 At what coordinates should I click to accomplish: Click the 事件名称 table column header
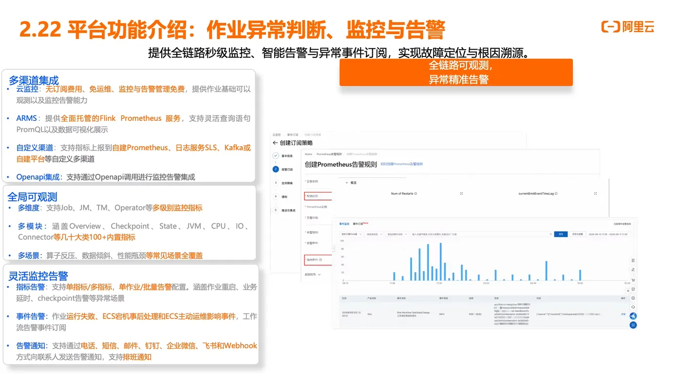[401, 298]
